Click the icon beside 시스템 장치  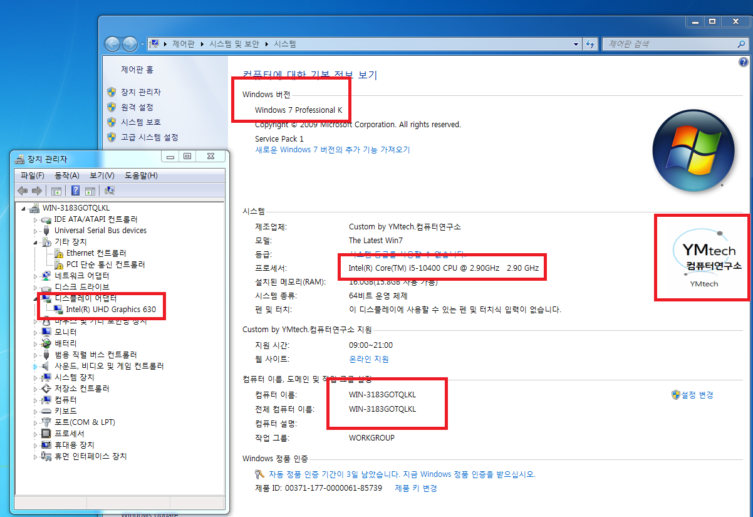[46, 377]
